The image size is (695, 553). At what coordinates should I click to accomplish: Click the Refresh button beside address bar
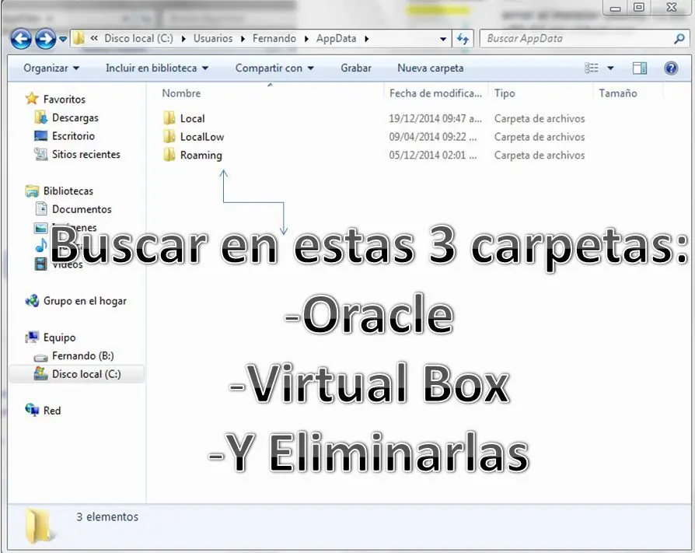(x=463, y=39)
